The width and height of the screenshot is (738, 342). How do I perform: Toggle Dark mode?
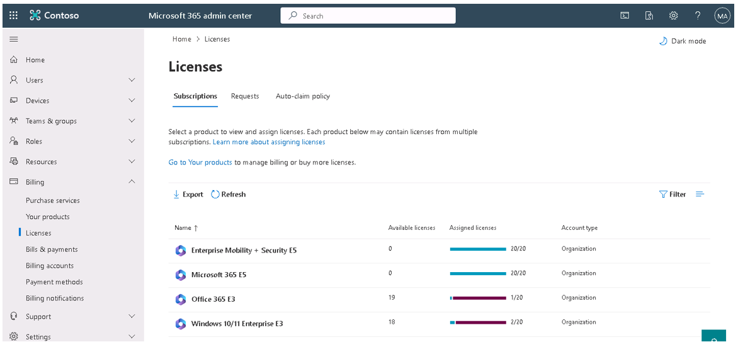coord(682,41)
